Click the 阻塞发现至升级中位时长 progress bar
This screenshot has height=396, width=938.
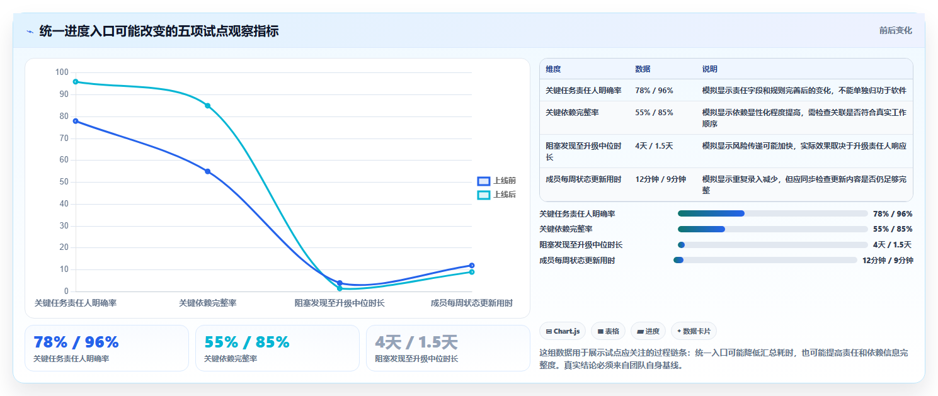pos(773,245)
